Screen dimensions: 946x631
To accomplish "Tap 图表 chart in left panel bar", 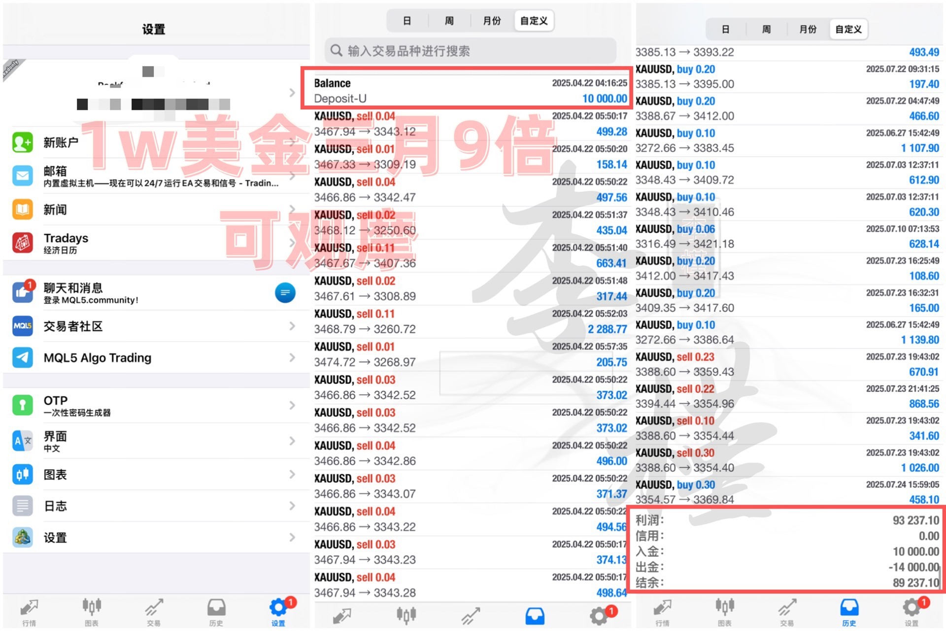I will tap(92, 612).
